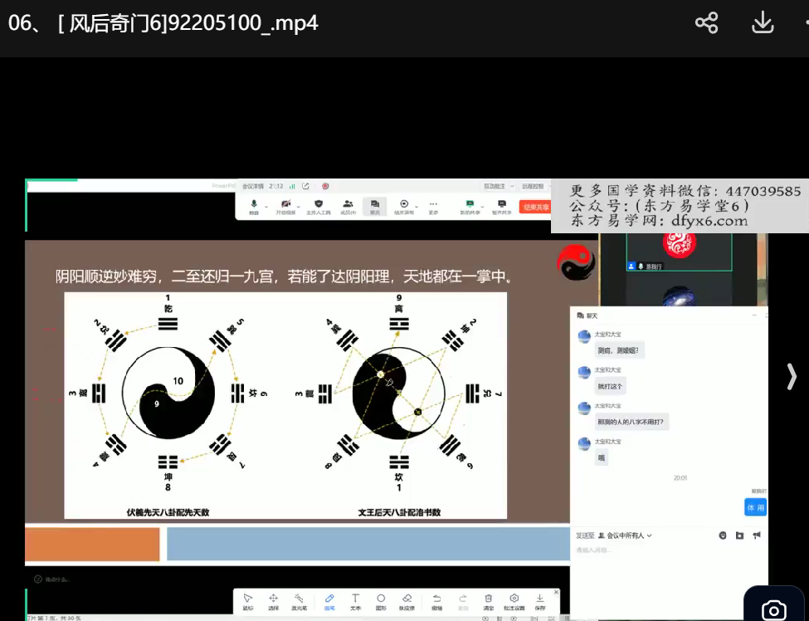The image size is (809, 621).
Task: Clear annotations with the trash (清空) icon
Action: [x=488, y=600]
